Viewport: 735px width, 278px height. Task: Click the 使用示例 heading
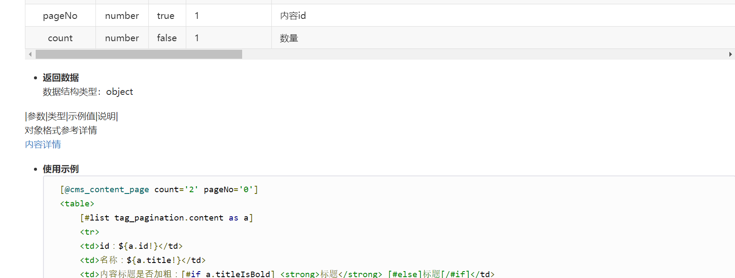point(61,169)
